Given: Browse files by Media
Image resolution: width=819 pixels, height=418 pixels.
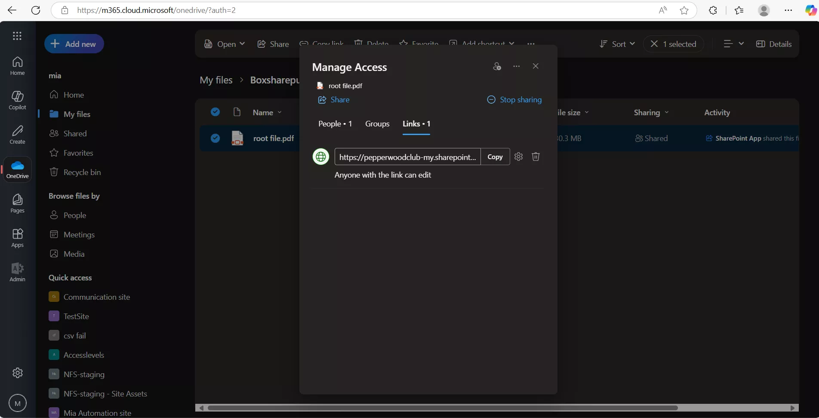Looking at the screenshot, I should pyautogui.click(x=74, y=254).
